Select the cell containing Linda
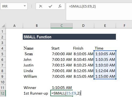132x97 pixels. 37,71
